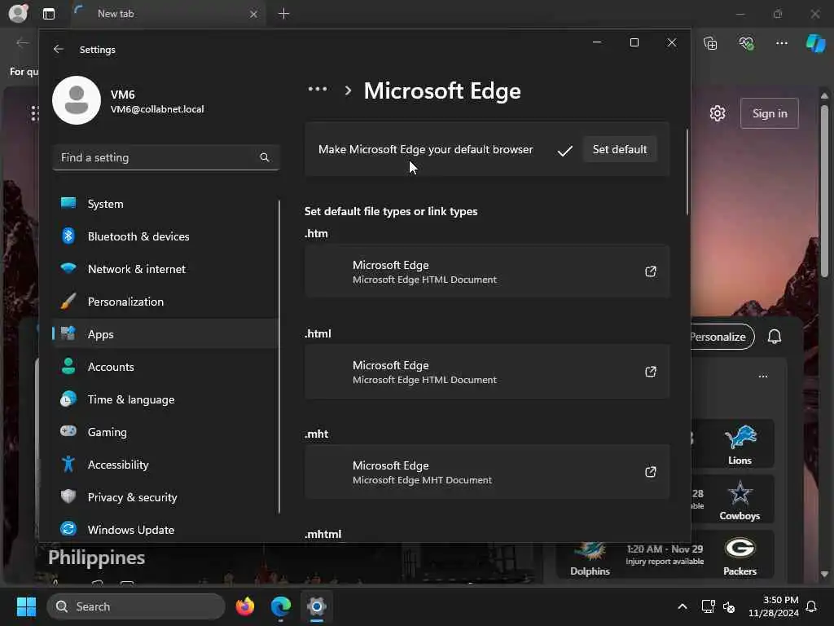Open Browser essentials heart icon in Edge
This screenshot has height=626, width=834.
point(746,43)
